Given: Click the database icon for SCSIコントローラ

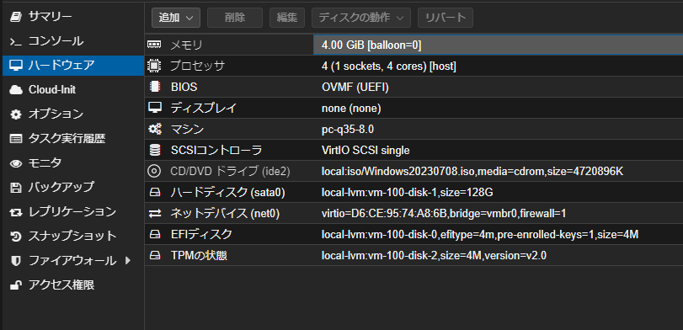Looking at the screenshot, I should (x=154, y=150).
